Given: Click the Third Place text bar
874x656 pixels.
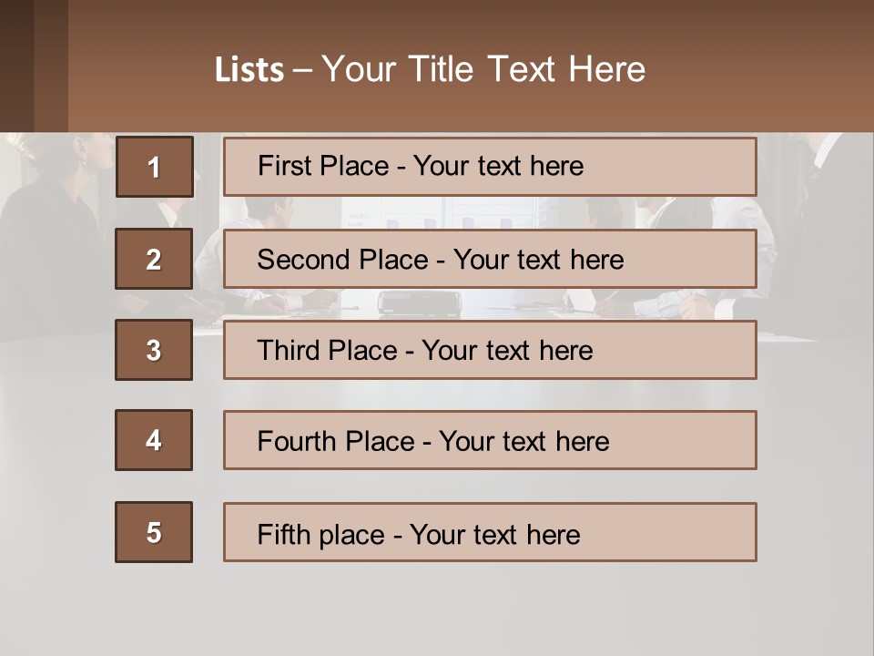Looking at the screenshot, I should 490,350.
